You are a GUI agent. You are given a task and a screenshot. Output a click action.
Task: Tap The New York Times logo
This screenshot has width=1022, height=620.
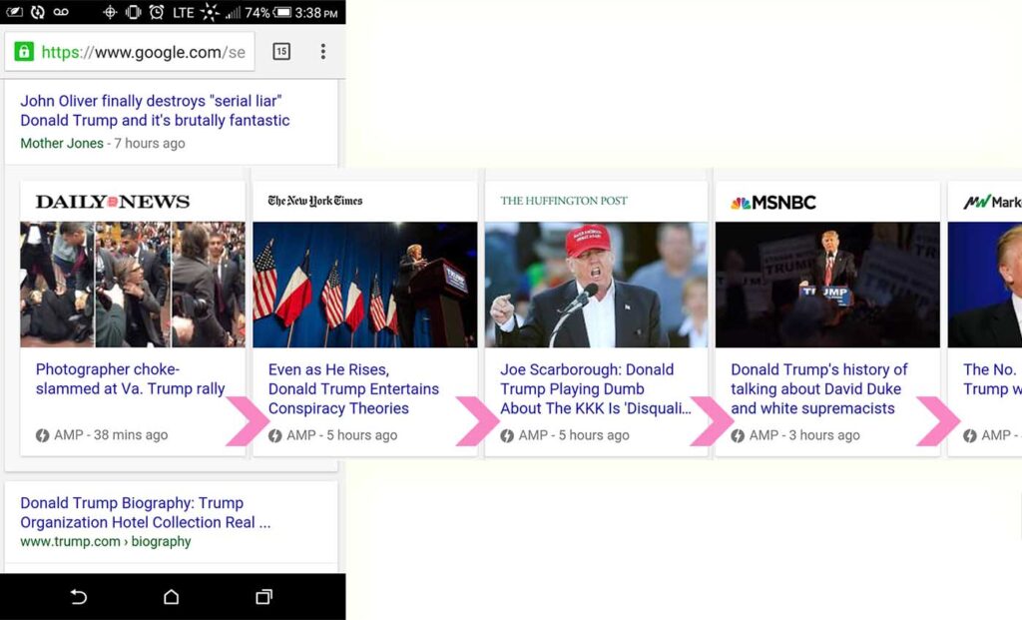pos(314,201)
